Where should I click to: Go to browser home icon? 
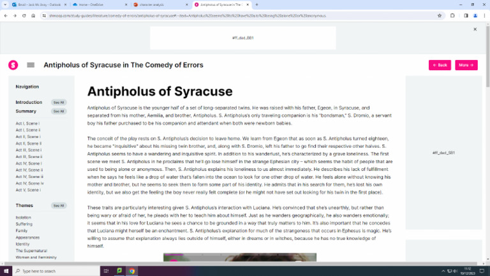click(x=33, y=15)
